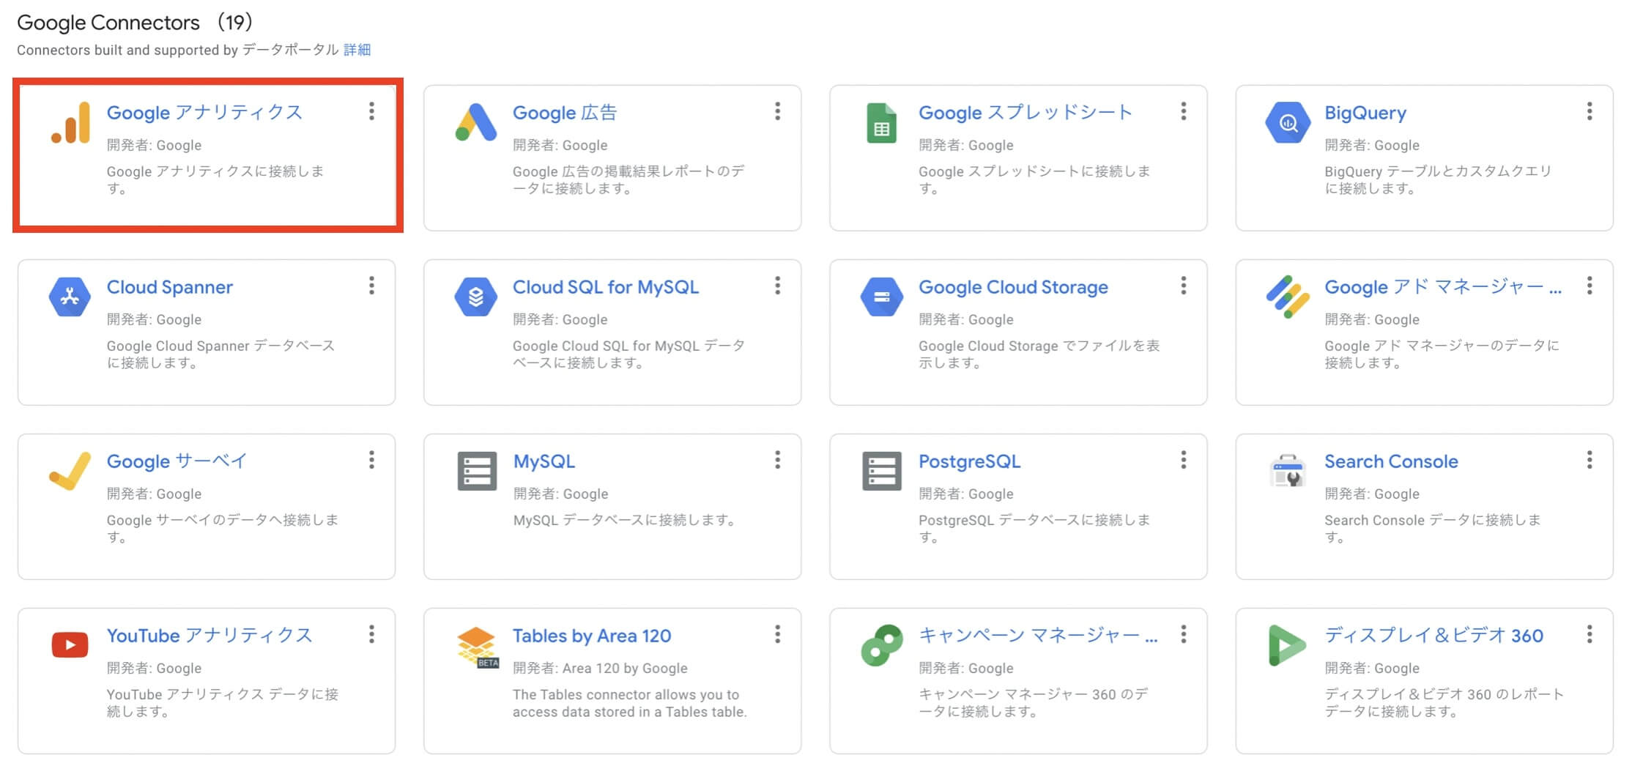Open more options for BigQuery
The width and height of the screenshot is (1632, 766).
(1590, 111)
